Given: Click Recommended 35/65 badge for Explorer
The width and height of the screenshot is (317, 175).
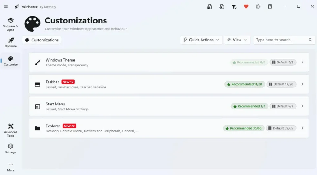Looking at the screenshot, I should [244, 128].
